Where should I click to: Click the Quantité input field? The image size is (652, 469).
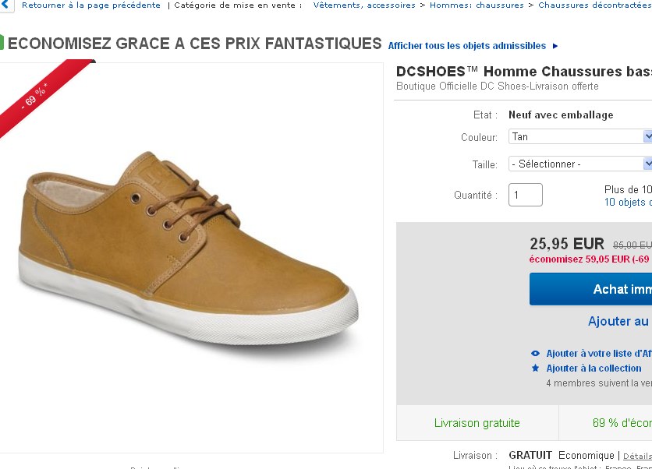[525, 195]
